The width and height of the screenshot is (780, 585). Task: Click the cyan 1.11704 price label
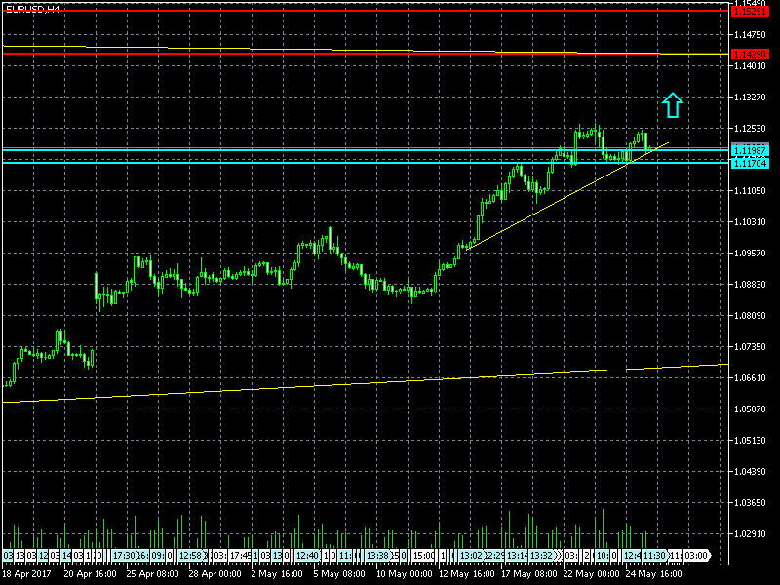pos(750,163)
